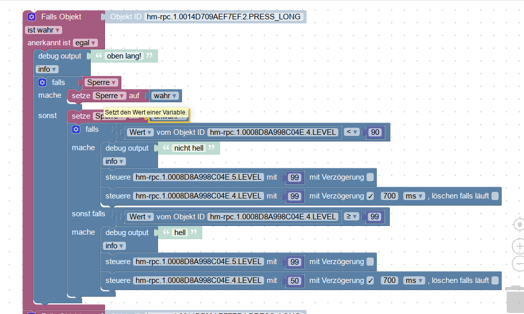Edit comparison value 99 in sonst falls
This screenshot has height=314, width=524.
(375, 217)
